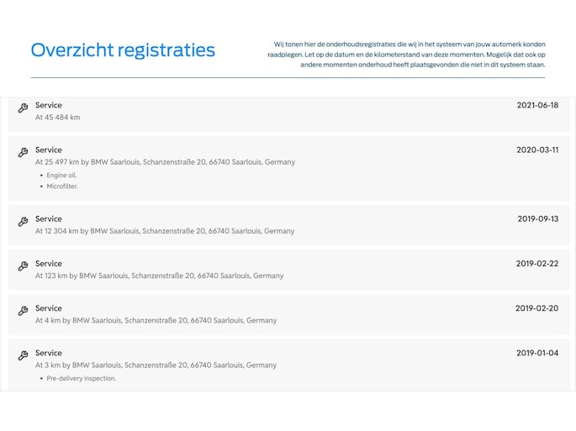
Task: Click the date 2019-09-13
Action: click(x=537, y=218)
